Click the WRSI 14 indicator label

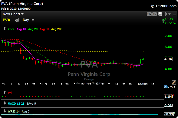click(x=14, y=111)
